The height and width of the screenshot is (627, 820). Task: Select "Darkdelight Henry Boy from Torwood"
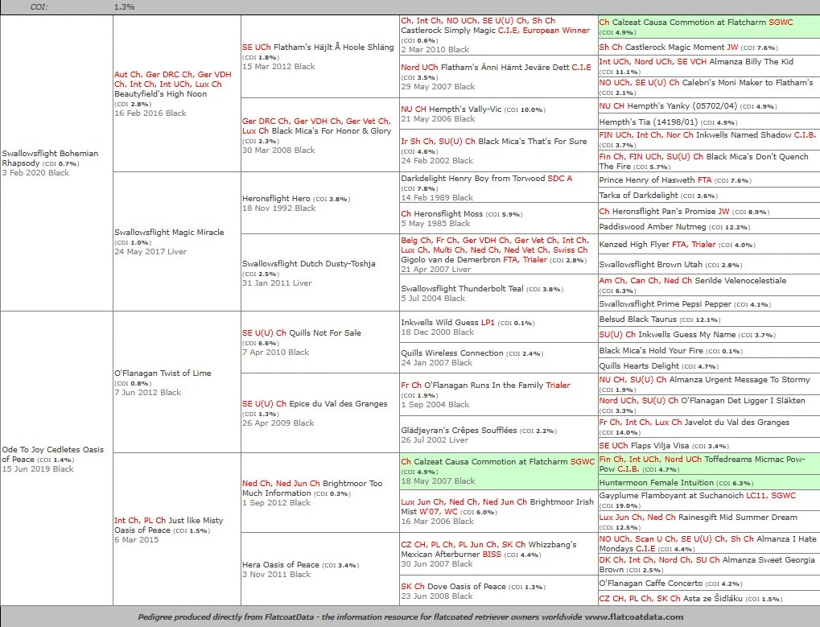tap(473, 179)
